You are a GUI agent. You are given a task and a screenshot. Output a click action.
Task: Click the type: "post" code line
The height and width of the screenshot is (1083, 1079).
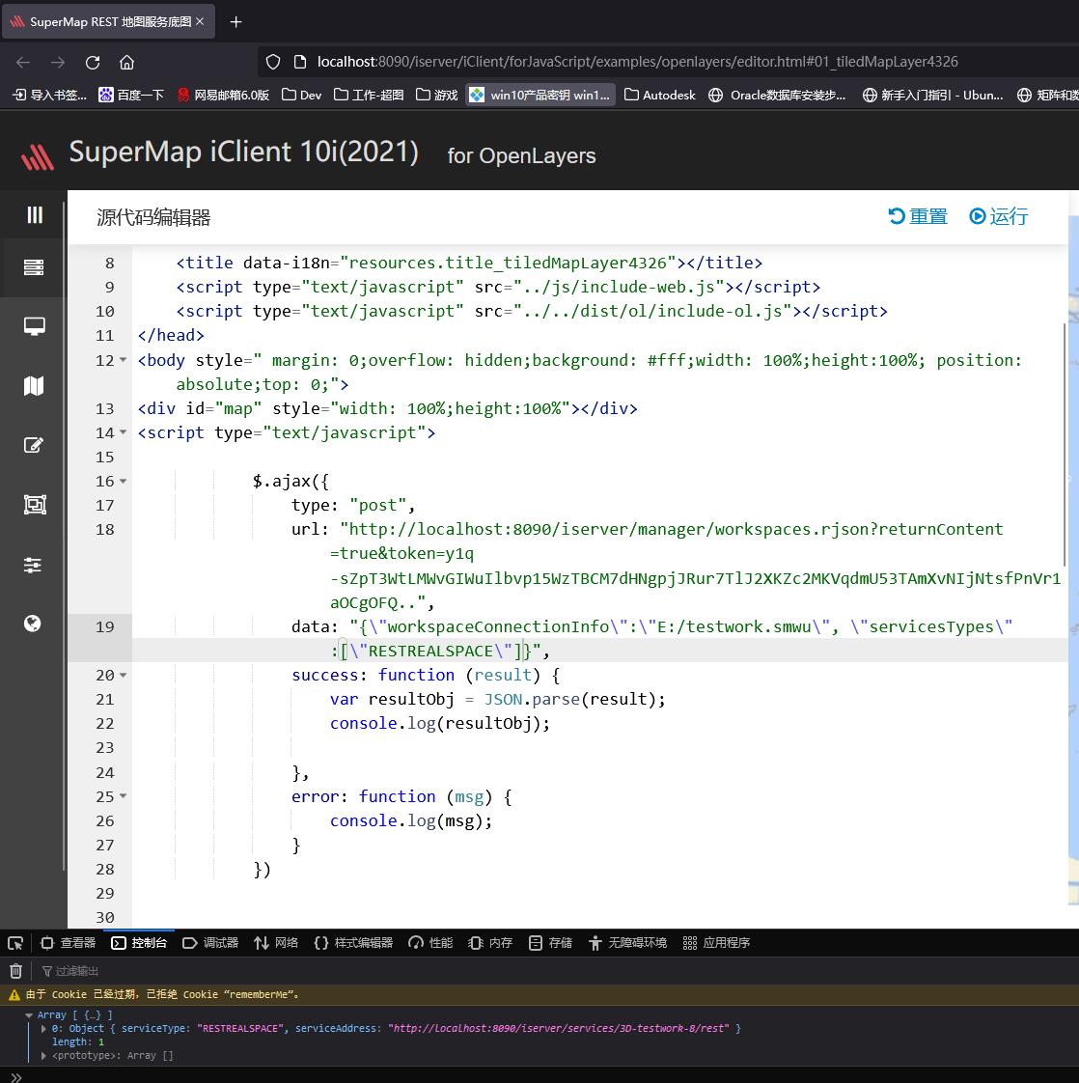coord(353,505)
